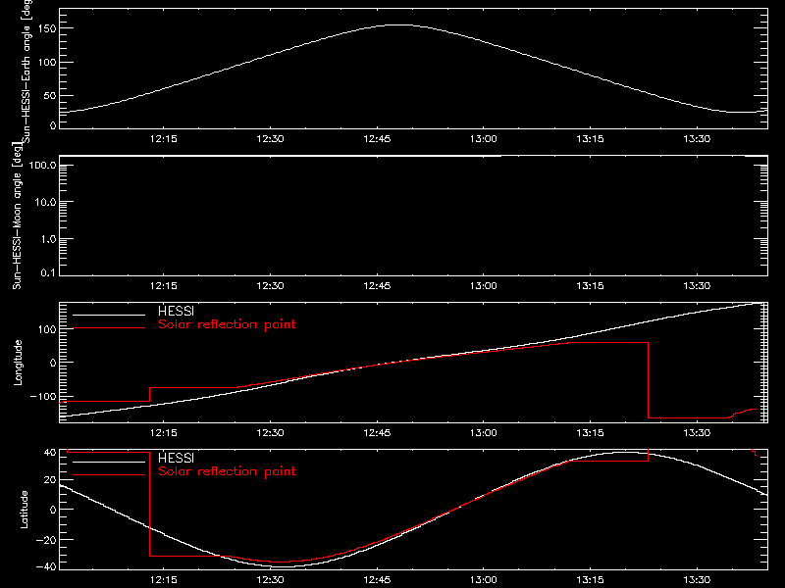The image size is (785, 588).
Task: Click the Sun-HESSI-Moon angle axis label
Action: click(x=17, y=215)
